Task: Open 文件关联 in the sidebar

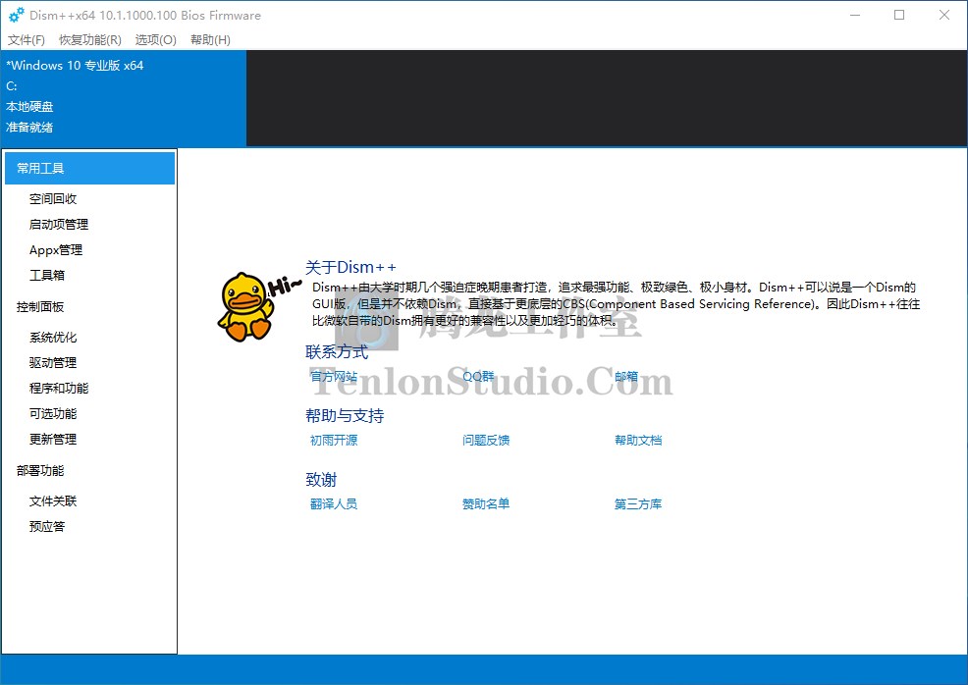Action: (53, 501)
